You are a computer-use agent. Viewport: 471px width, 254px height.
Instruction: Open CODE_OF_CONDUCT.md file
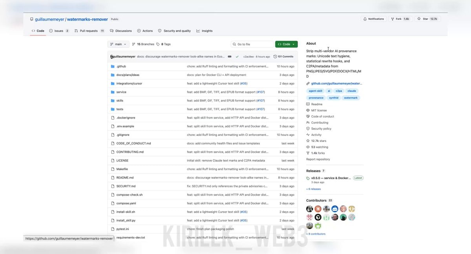click(133, 144)
